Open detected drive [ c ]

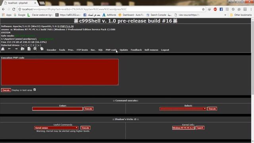coord(28,45)
